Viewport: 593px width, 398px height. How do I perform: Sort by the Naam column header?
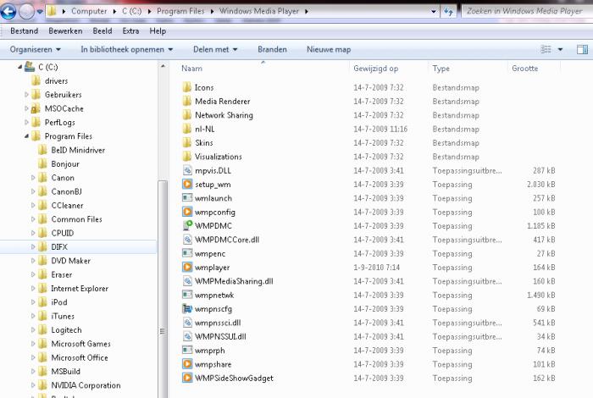[191, 69]
